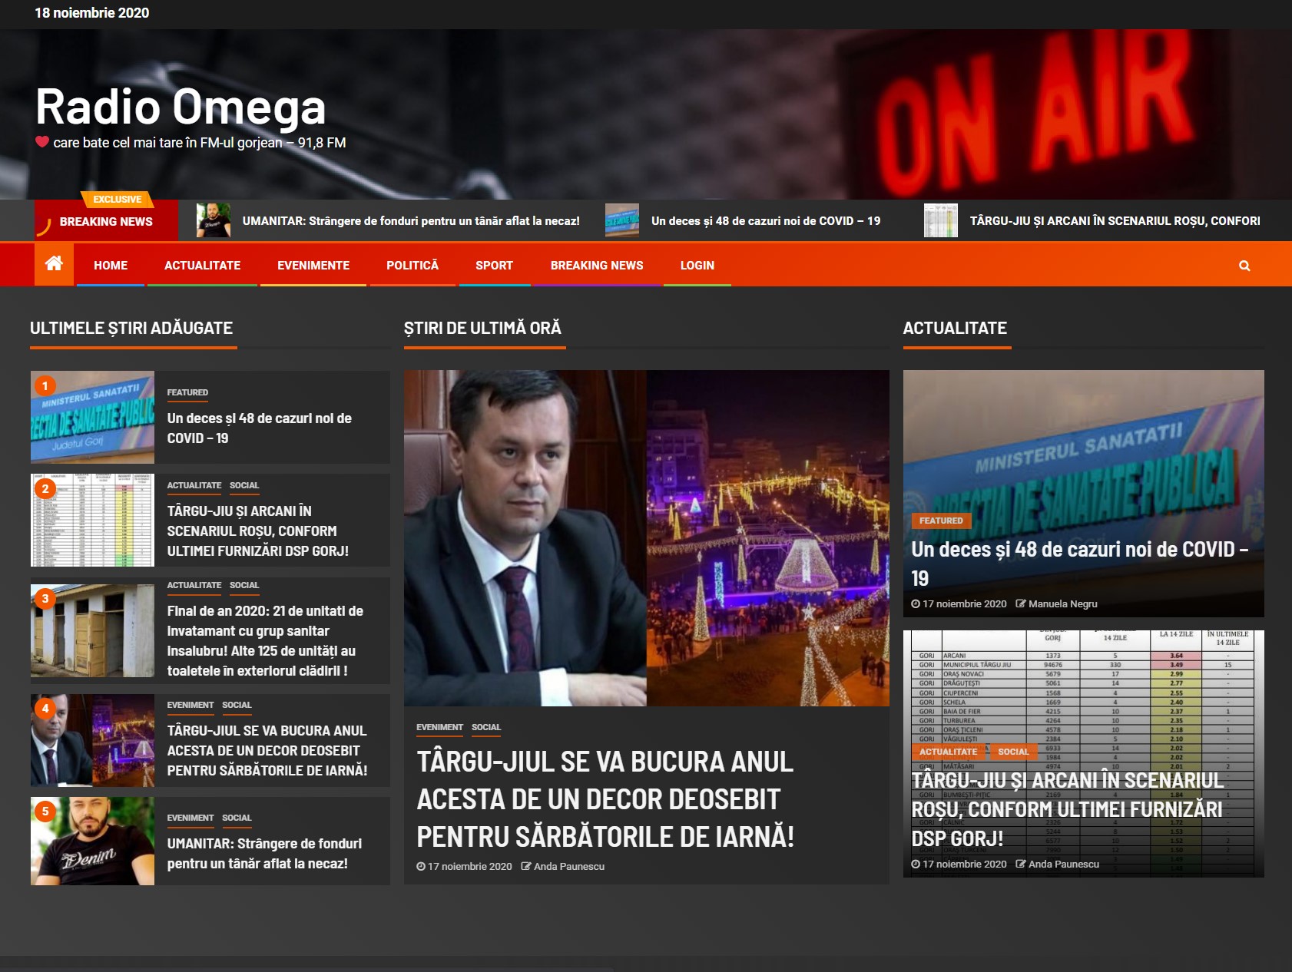Open list article TÂRGU-JIU ȘI ARCANI ÎN SCENARIUL ROȘU
The image size is (1292, 972).
coord(258,531)
